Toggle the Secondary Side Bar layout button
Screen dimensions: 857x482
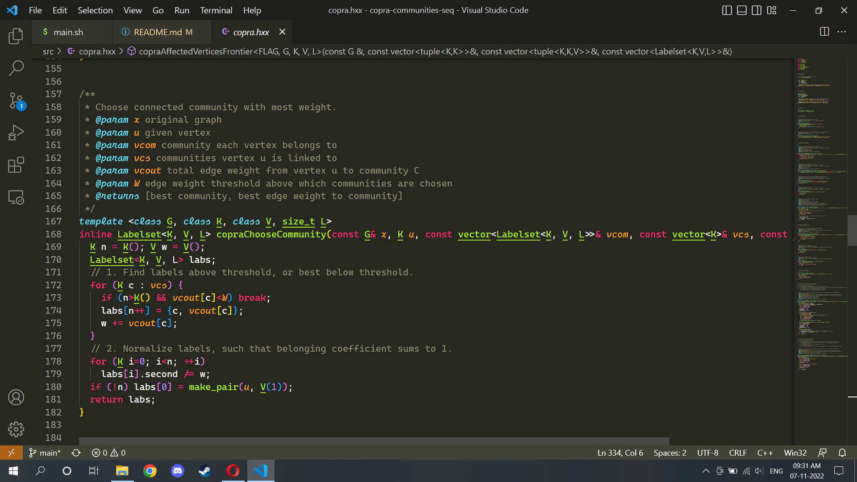click(757, 10)
